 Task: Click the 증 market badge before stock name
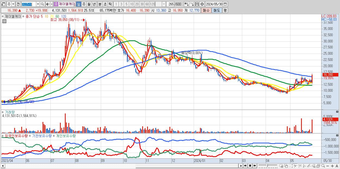click(x=56, y=4)
